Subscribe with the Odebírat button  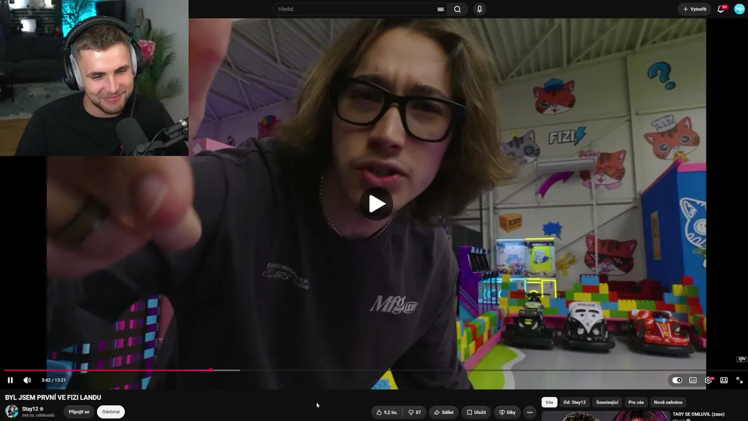click(x=111, y=412)
